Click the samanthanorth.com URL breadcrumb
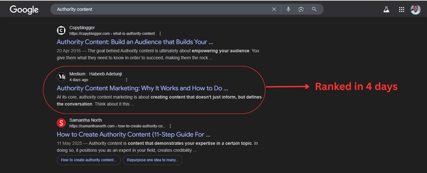This screenshot has width=427, height=173. [117, 126]
